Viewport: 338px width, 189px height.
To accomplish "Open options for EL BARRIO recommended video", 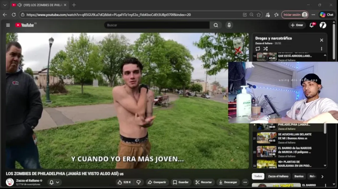I will [x=325, y=185].
